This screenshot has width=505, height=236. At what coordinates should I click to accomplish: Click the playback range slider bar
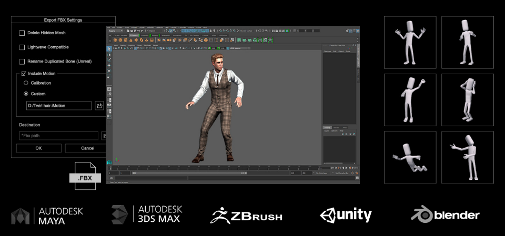(x=189, y=173)
